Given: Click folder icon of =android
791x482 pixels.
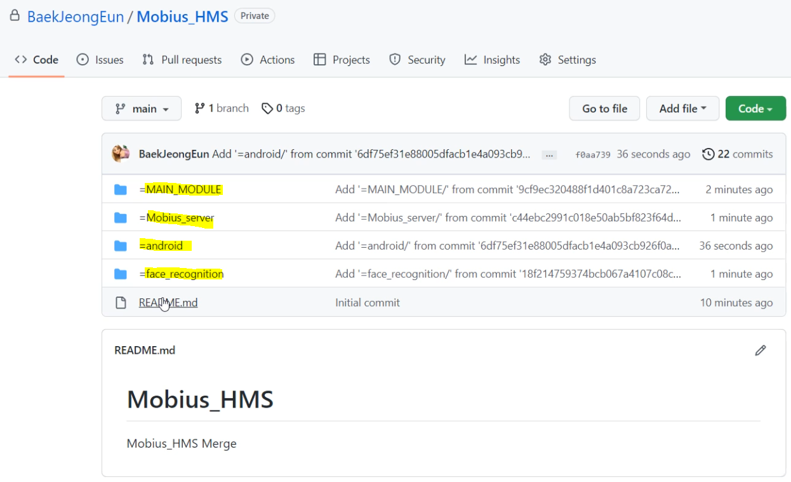Looking at the screenshot, I should (x=121, y=246).
